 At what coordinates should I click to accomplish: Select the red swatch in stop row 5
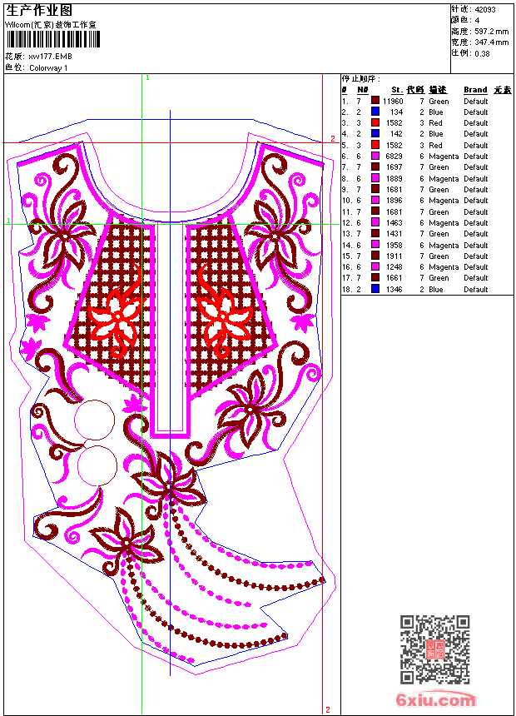[x=375, y=144]
